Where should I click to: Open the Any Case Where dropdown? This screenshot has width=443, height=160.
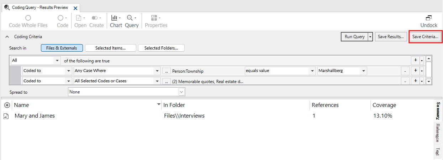click(x=157, y=71)
